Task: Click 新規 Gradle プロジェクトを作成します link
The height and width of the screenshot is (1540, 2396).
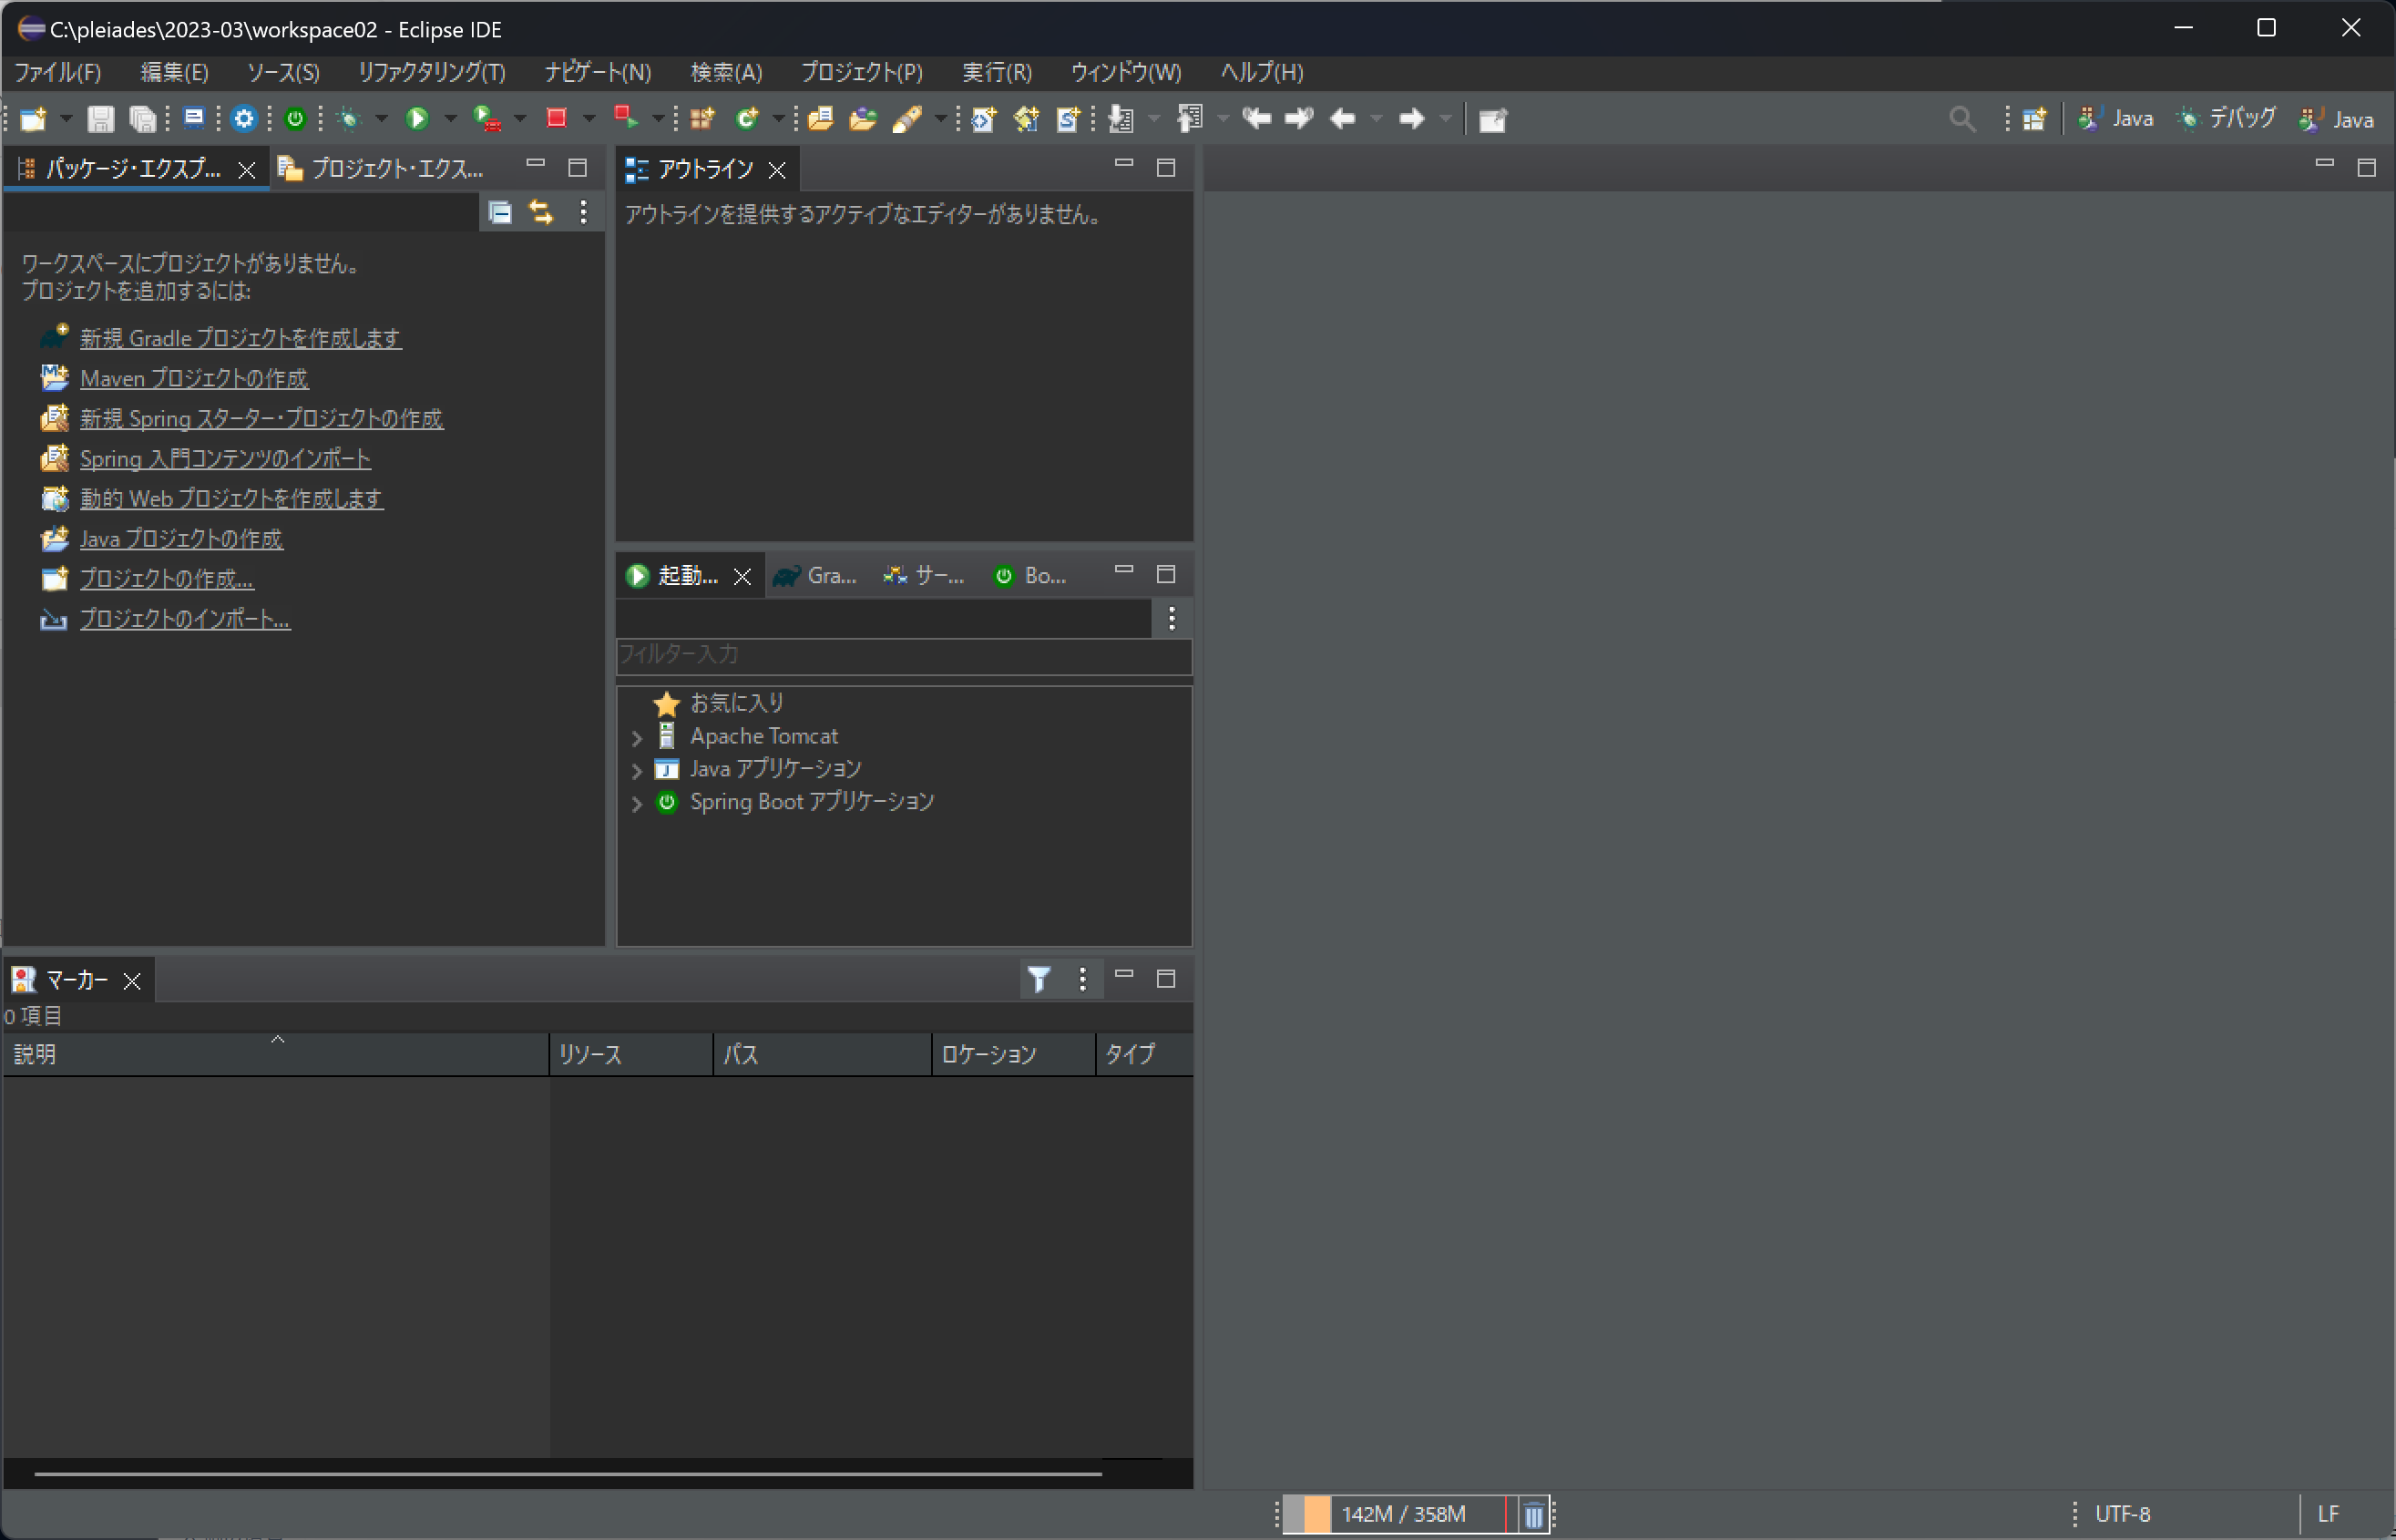Action: click(x=241, y=338)
